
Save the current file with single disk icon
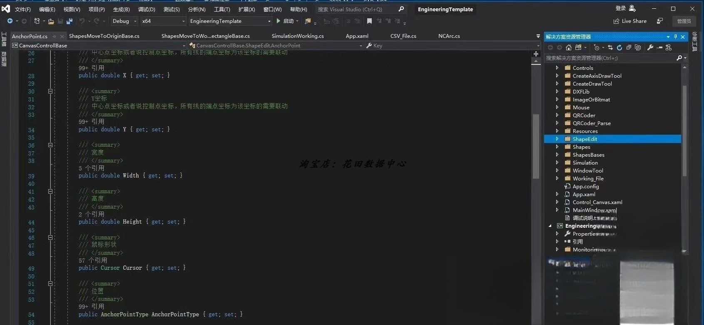[60, 21]
